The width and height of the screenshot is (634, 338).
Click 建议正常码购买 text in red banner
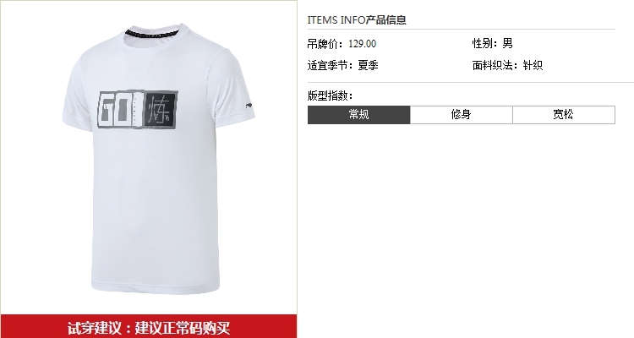[183, 328]
